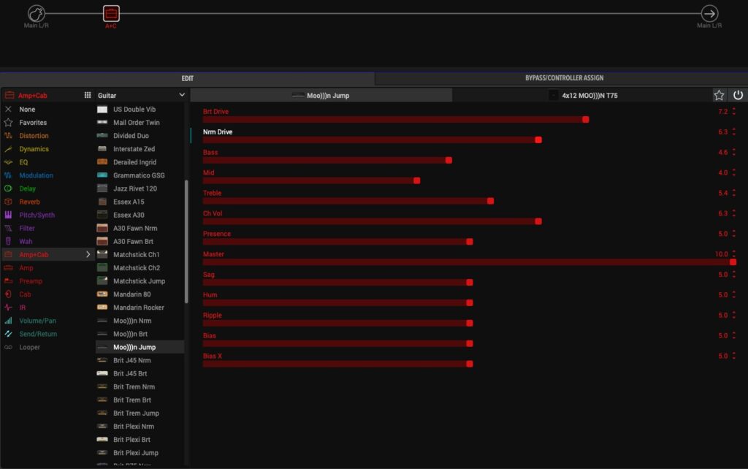Choose the Reverb effects category
This screenshot has height=469, width=748.
29,202
